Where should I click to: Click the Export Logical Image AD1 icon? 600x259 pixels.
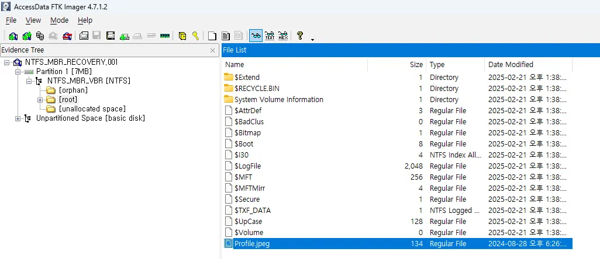pyautogui.click(x=111, y=36)
